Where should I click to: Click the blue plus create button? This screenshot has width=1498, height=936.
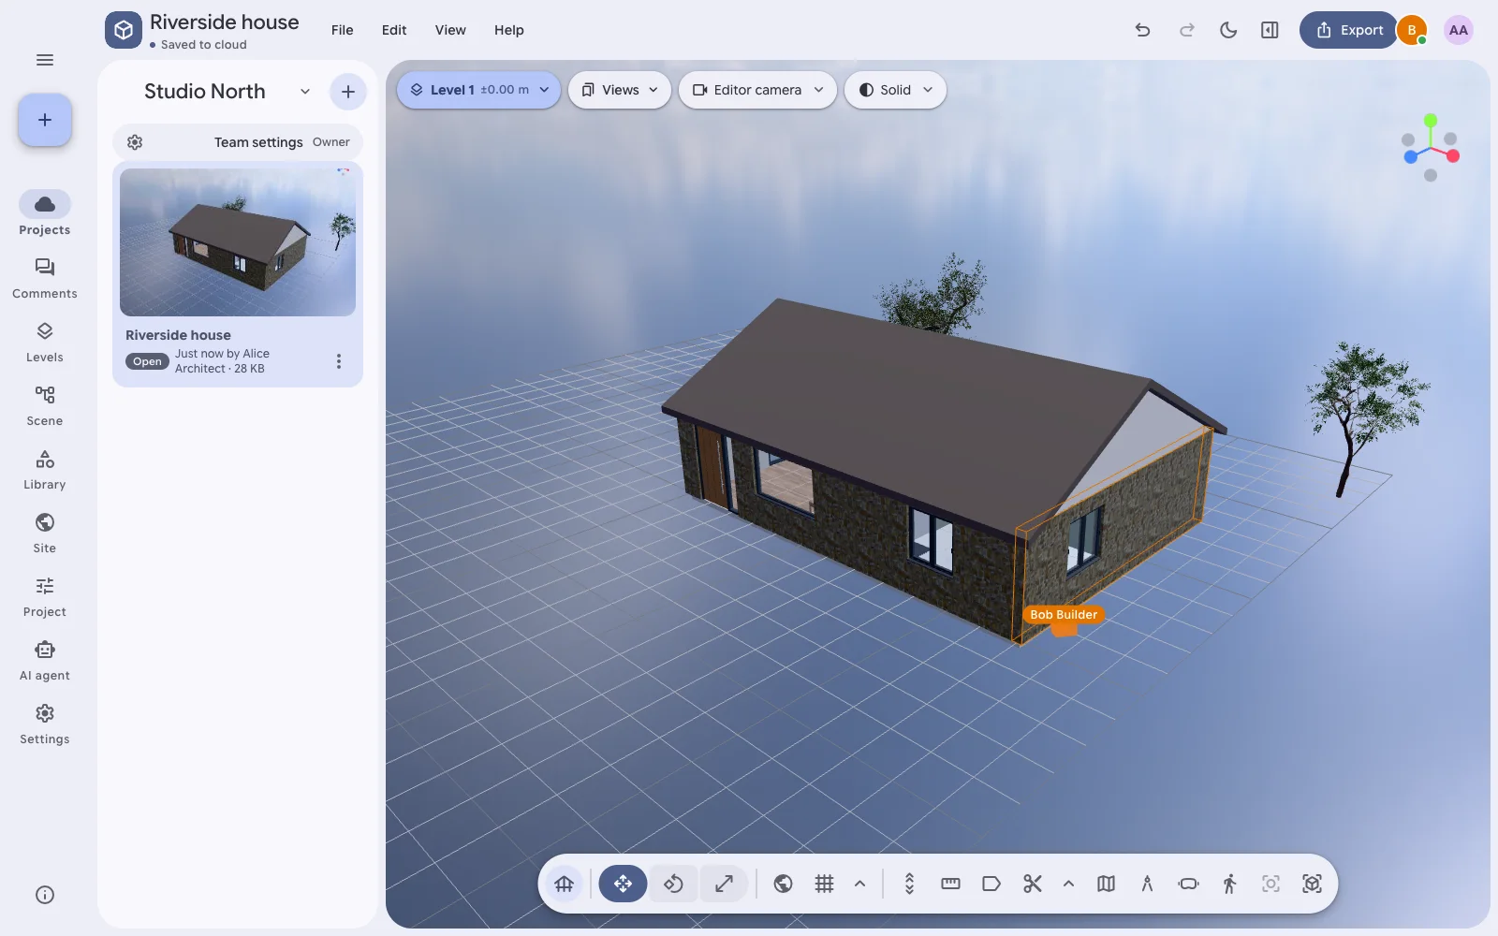click(x=45, y=120)
